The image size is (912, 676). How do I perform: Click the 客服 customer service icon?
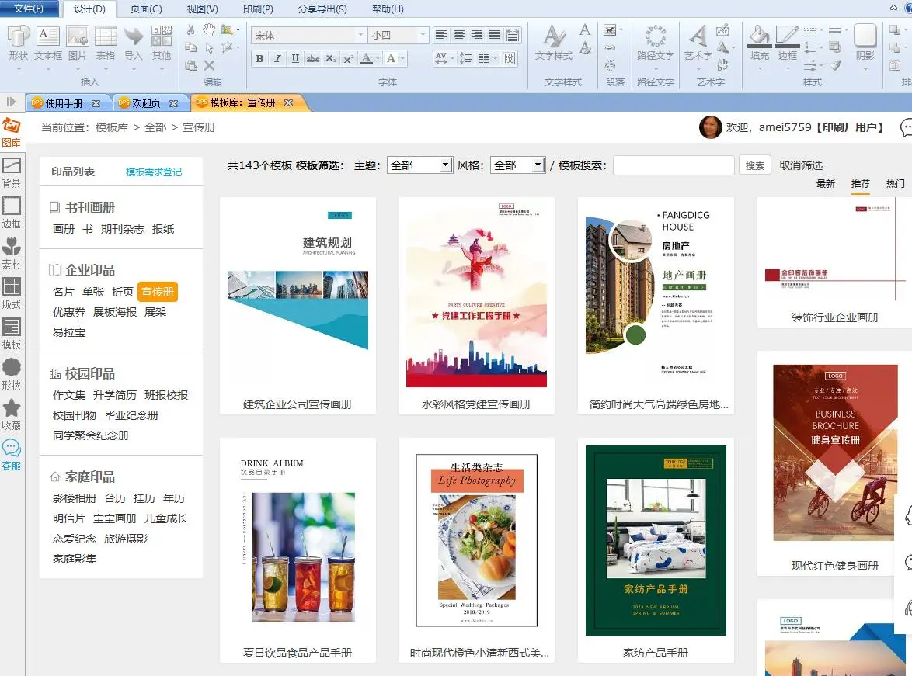pyautogui.click(x=12, y=455)
